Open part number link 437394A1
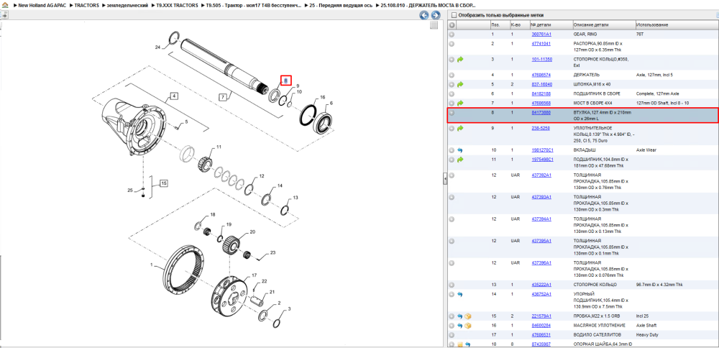719x348 pixels. [541, 219]
